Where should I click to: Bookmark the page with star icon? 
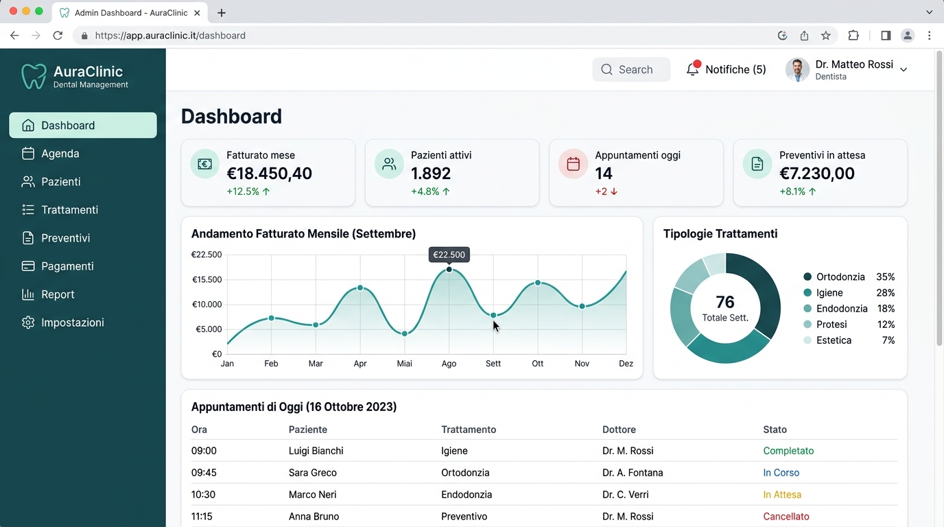coord(826,36)
